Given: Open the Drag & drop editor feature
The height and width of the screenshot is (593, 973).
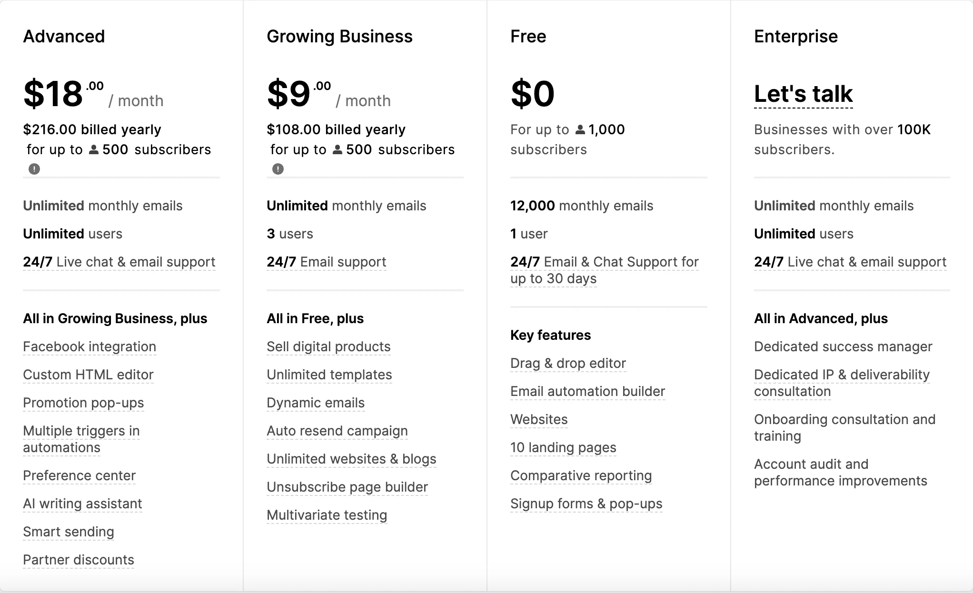Looking at the screenshot, I should coord(568,363).
